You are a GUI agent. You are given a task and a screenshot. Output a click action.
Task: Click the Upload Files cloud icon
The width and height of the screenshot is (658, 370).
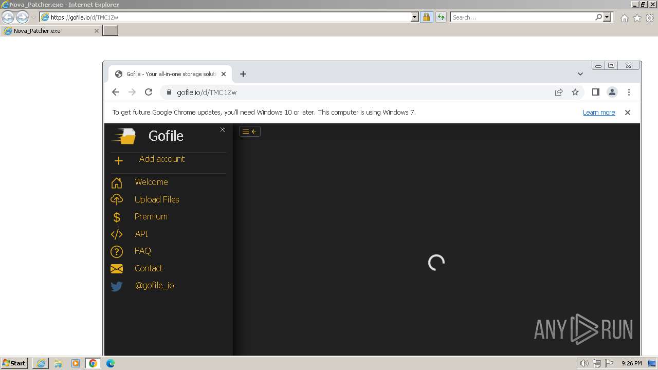(117, 199)
